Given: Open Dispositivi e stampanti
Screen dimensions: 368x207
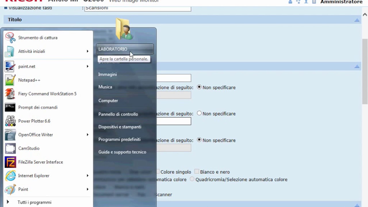Looking at the screenshot, I should pyautogui.click(x=120, y=127).
